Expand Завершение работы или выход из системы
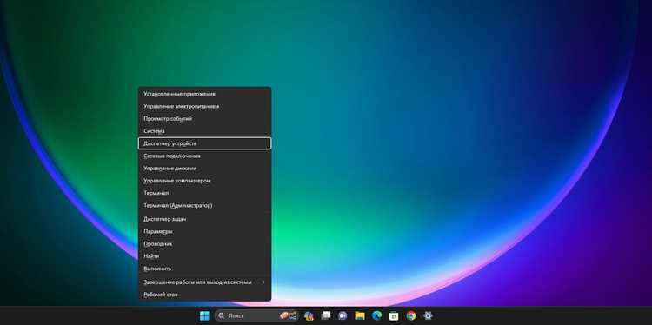Screen dimensions: 652x325 (x=204, y=282)
